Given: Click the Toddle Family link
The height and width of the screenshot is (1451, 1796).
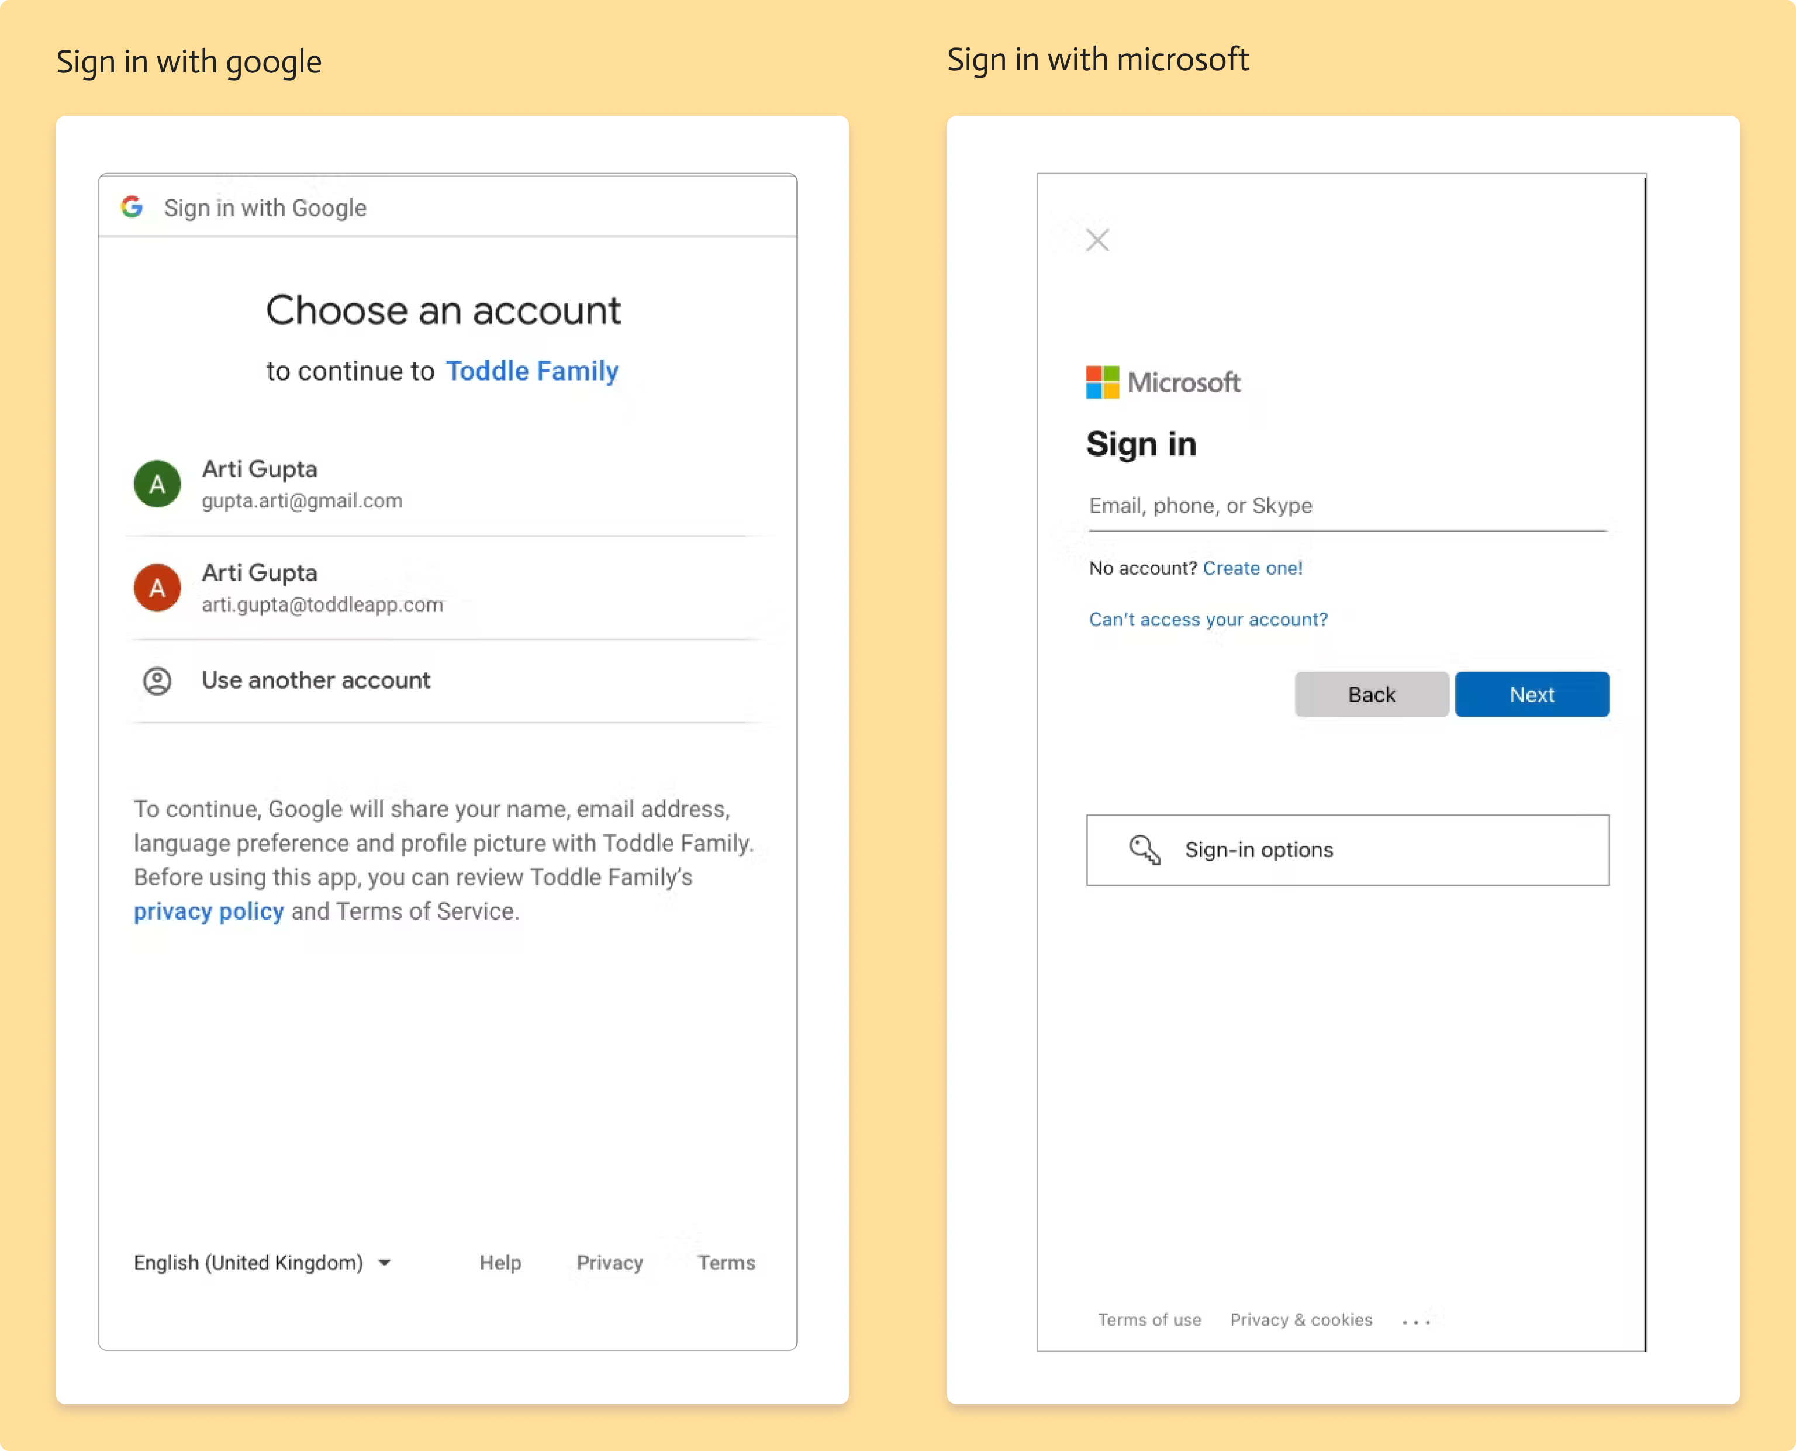Looking at the screenshot, I should (x=531, y=370).
